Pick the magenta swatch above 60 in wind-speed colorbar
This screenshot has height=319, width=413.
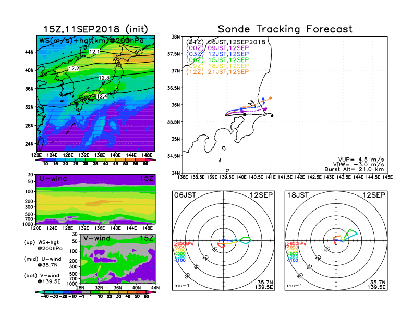pos(151,160)
